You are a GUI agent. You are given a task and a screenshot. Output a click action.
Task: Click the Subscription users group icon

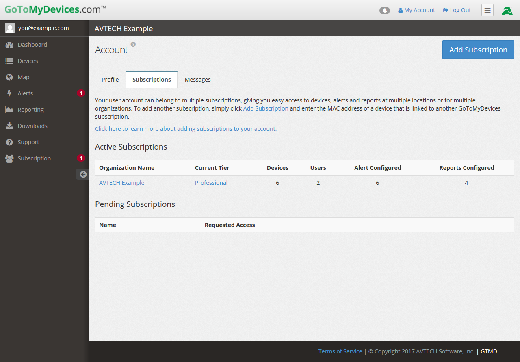pyautogui.click(x=9, y=158)
